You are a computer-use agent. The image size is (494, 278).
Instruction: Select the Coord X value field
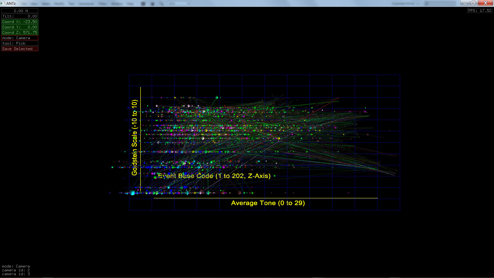(x=20, y=22)
